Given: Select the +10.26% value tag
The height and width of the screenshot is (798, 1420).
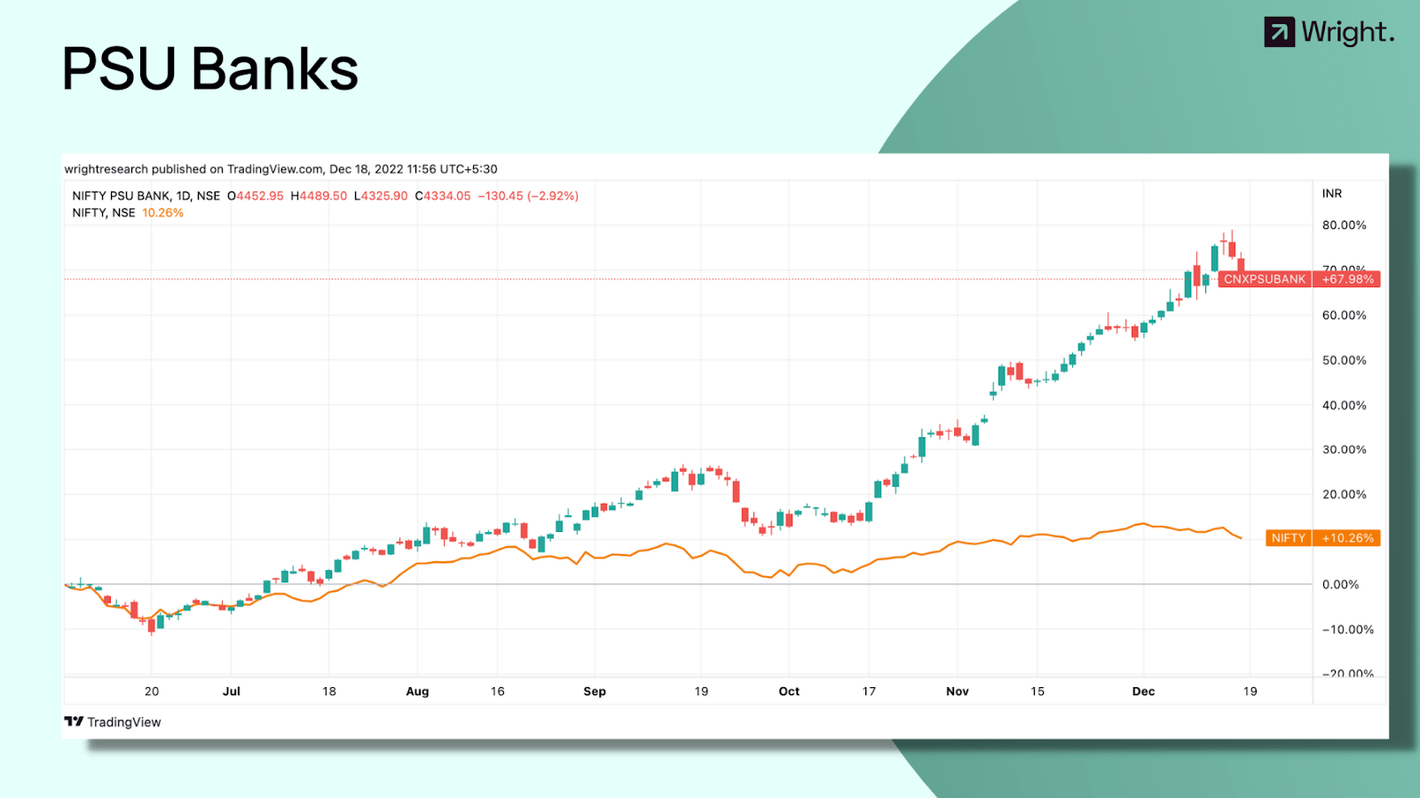Looking at the screenshot, I should tap(1347, 538).
